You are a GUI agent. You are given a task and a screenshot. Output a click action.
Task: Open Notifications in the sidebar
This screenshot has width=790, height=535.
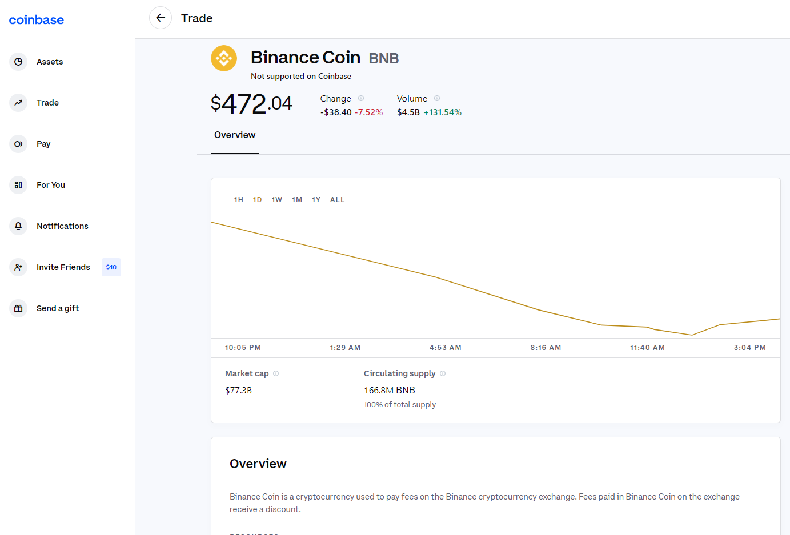pos(62,226)
